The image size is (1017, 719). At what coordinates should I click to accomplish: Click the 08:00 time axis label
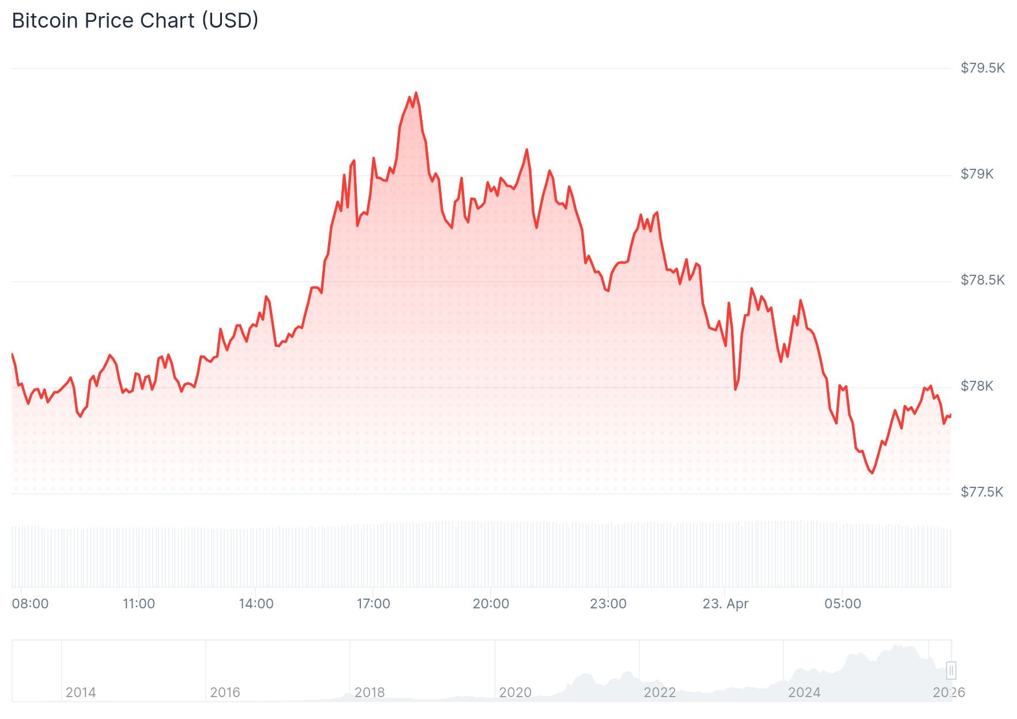pyautogui.click(x=31, y=604)
